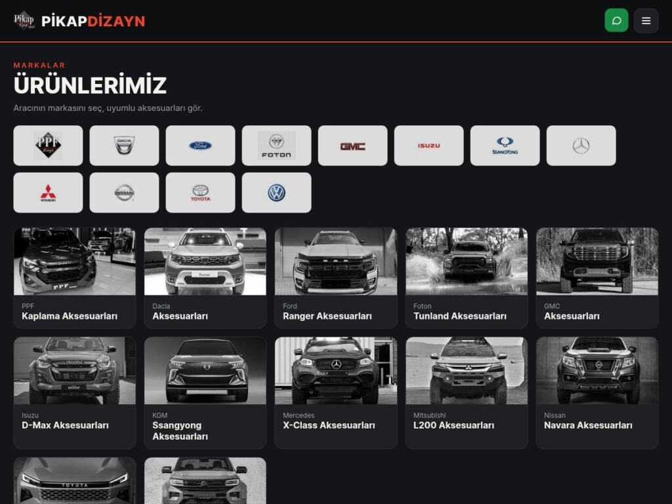Select the Foton brand logo tile
The image size is (672, 504).
click(x=276, y=145)
